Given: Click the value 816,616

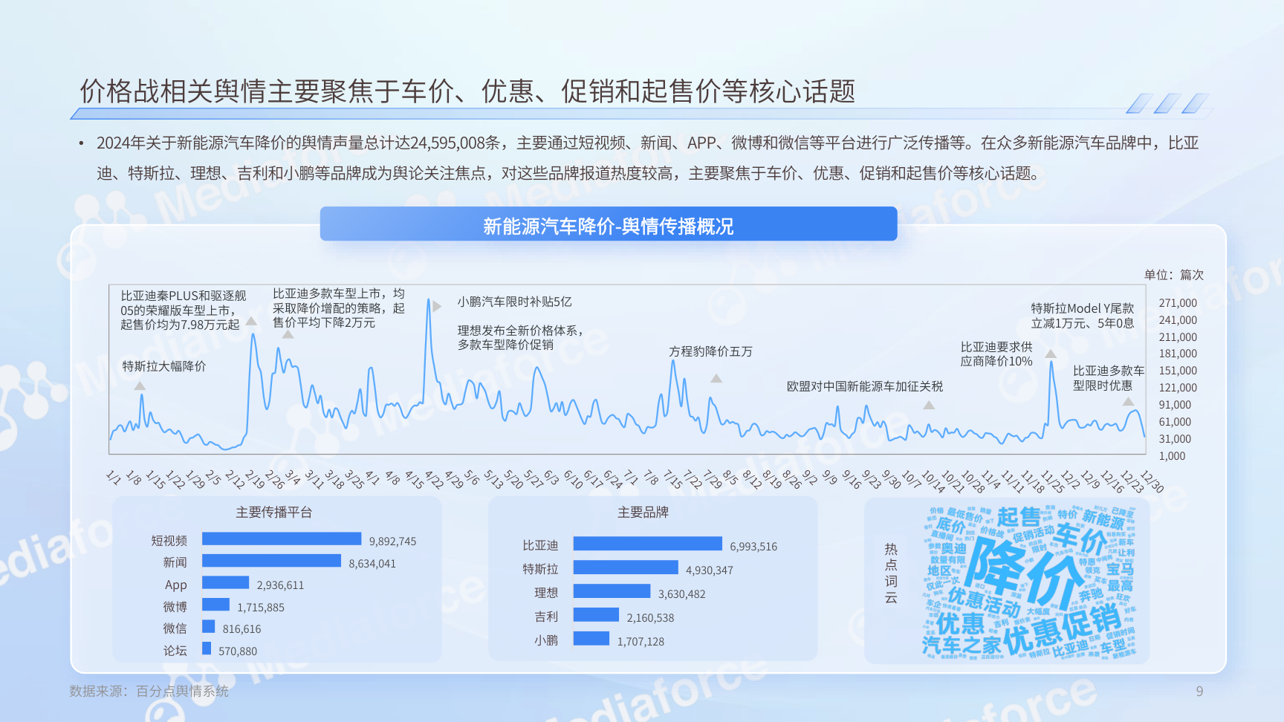Looking at the screenshot, I should pyautogui.click(x=241, y=629).
